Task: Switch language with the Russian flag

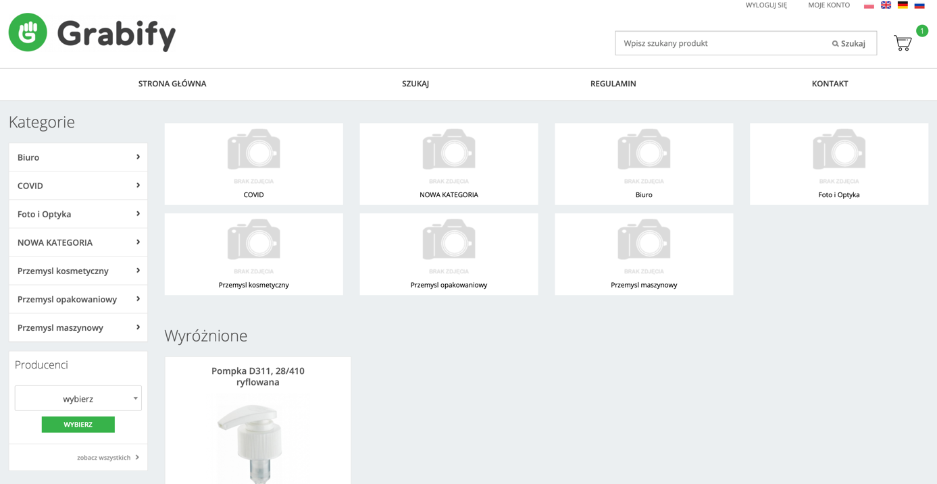Action: (x=919, y=5)
